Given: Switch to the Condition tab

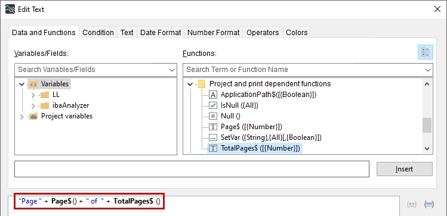Looking at the screenshot, I should pos(98,33).
